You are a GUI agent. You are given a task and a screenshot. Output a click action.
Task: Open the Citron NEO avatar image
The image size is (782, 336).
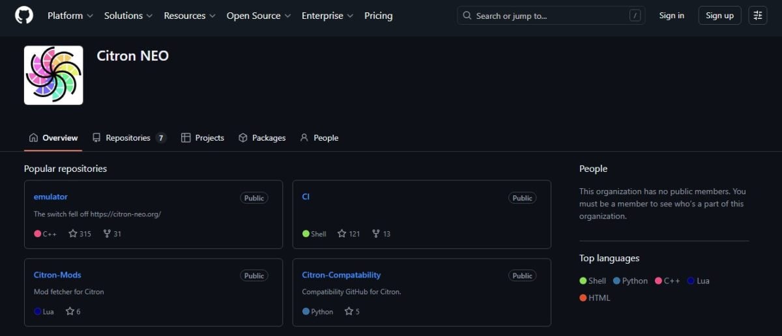[x=53, y=75]
